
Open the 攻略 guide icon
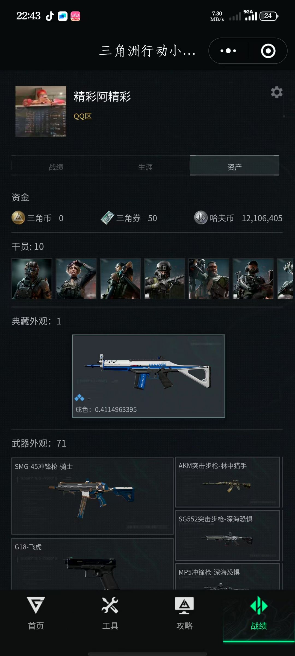(x=184, y=605)
